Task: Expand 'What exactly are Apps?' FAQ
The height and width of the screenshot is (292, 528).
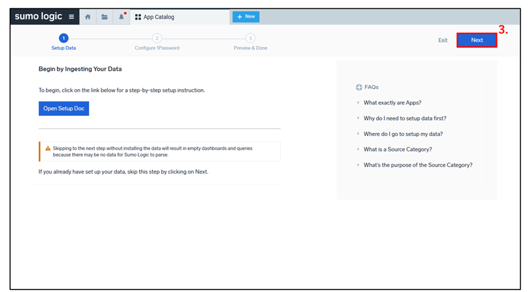Action: tap(392, 103)
